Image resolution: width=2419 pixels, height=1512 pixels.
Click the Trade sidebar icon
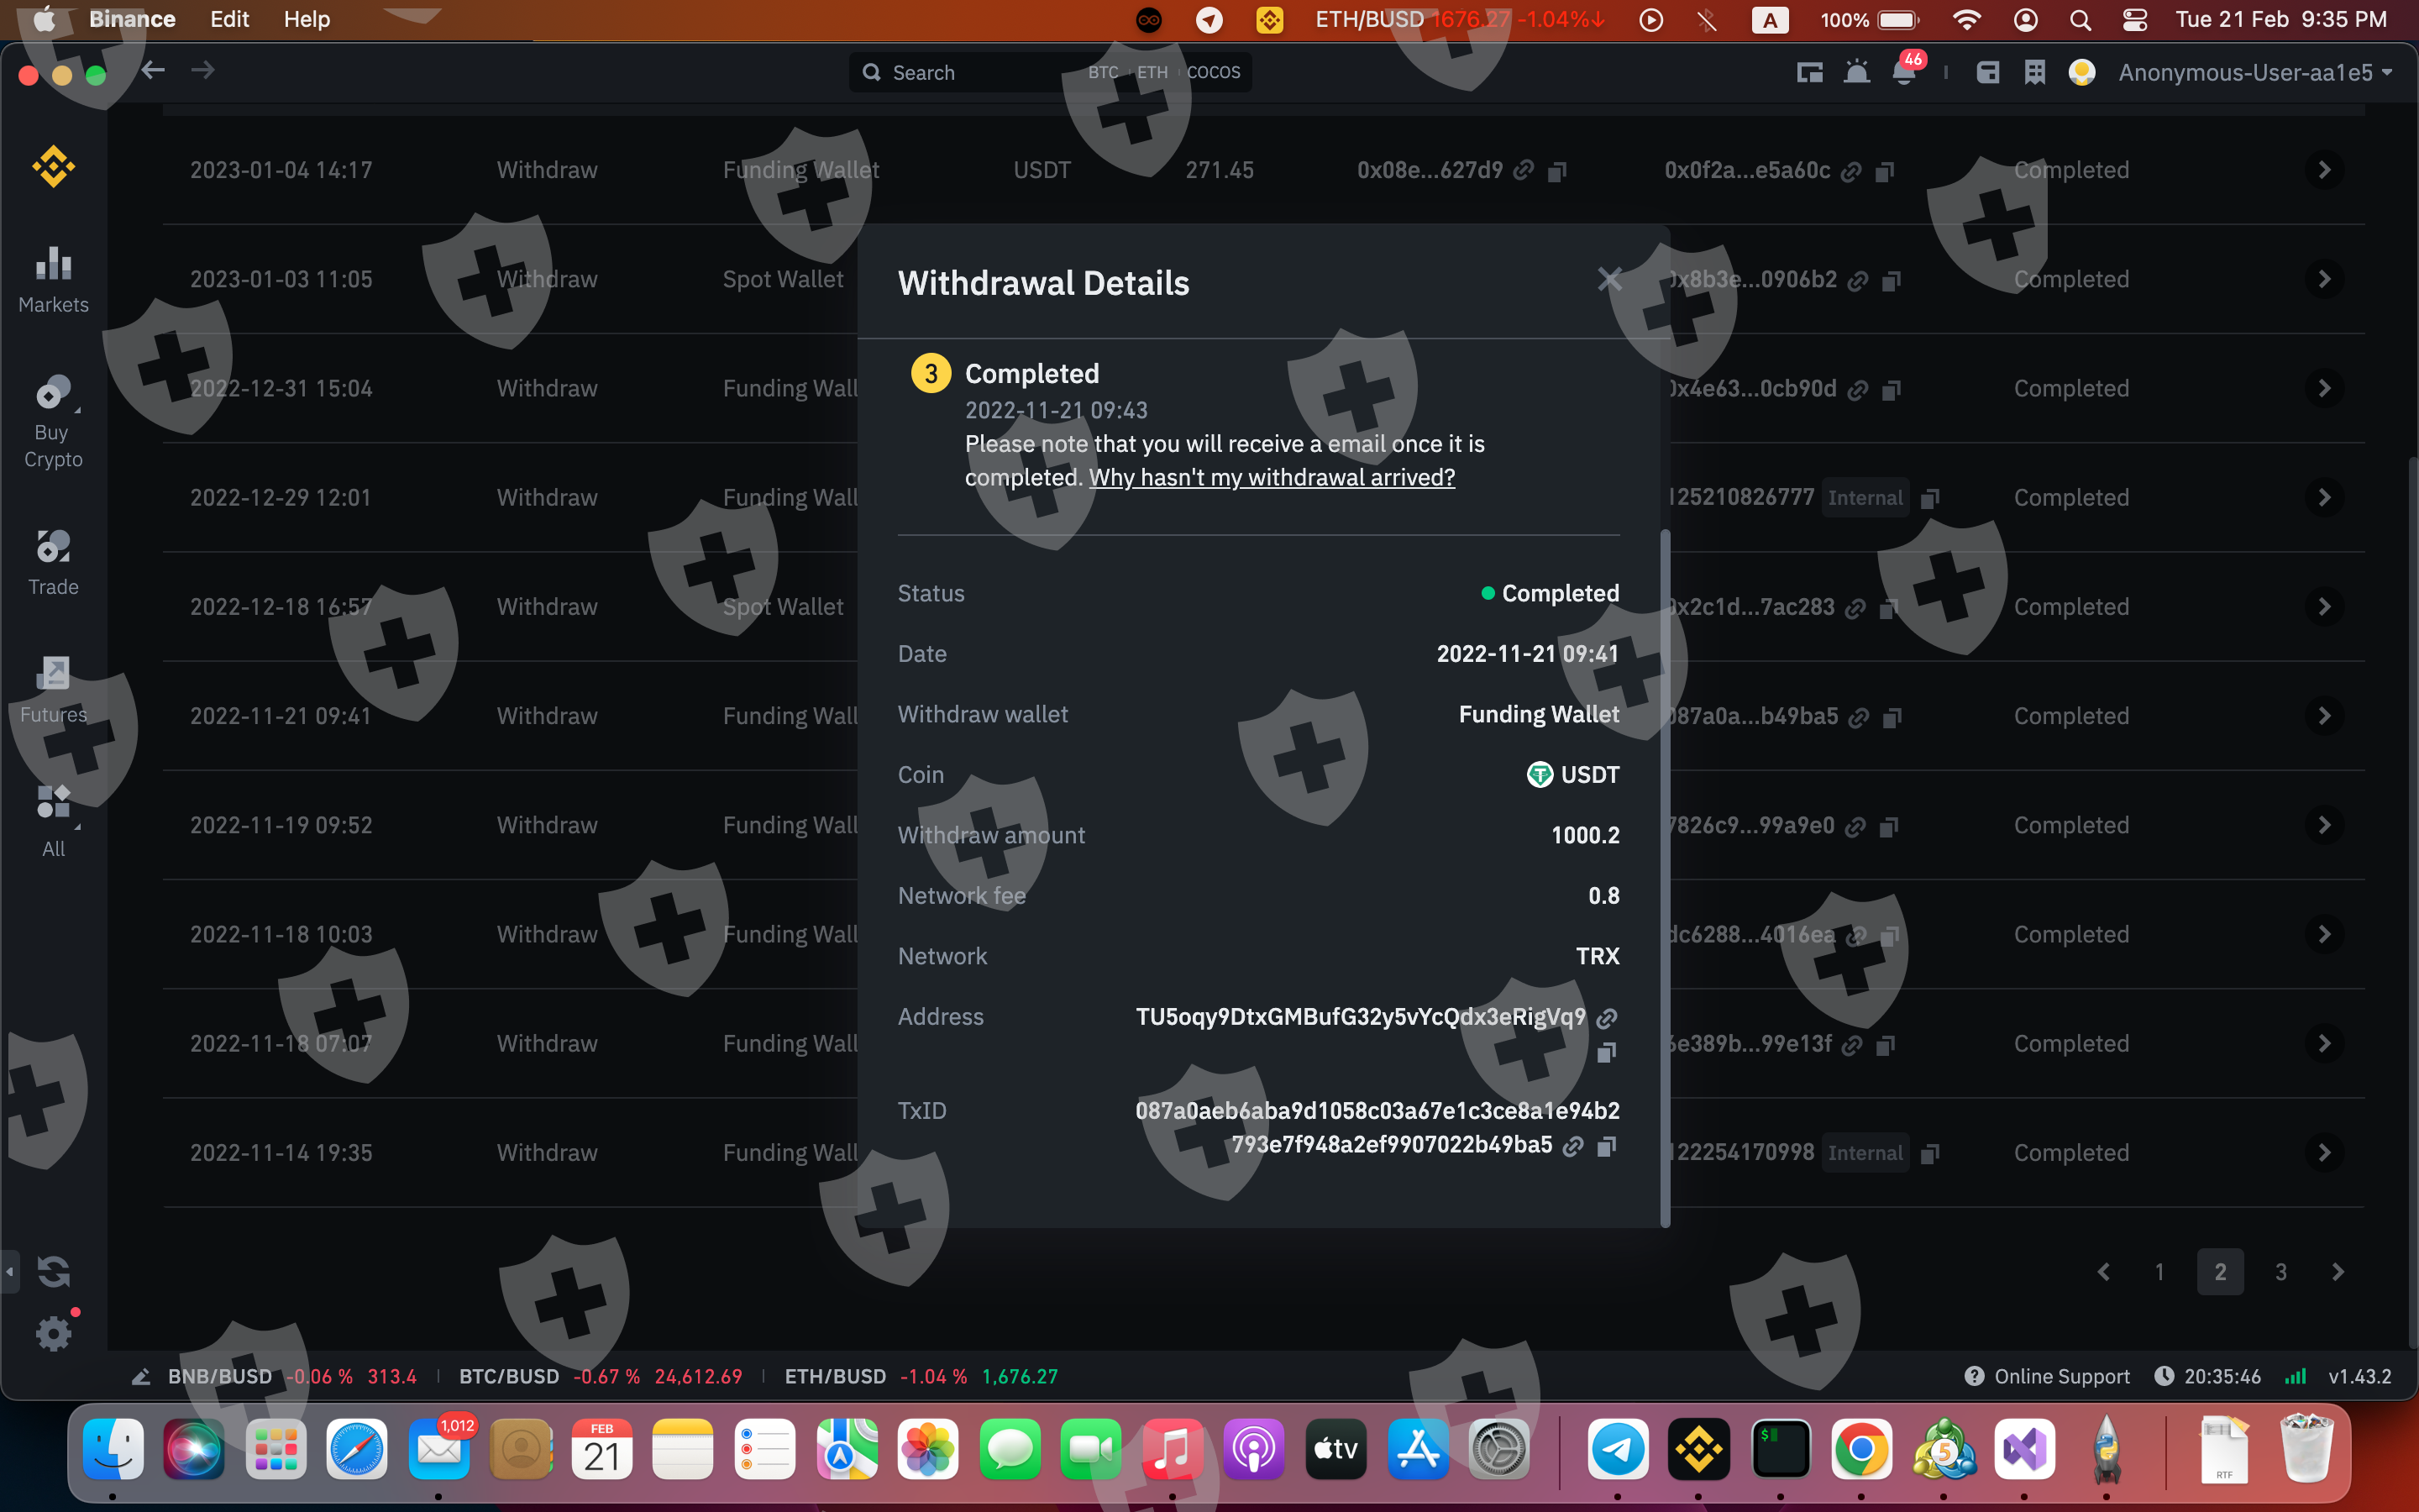(53, 562)
